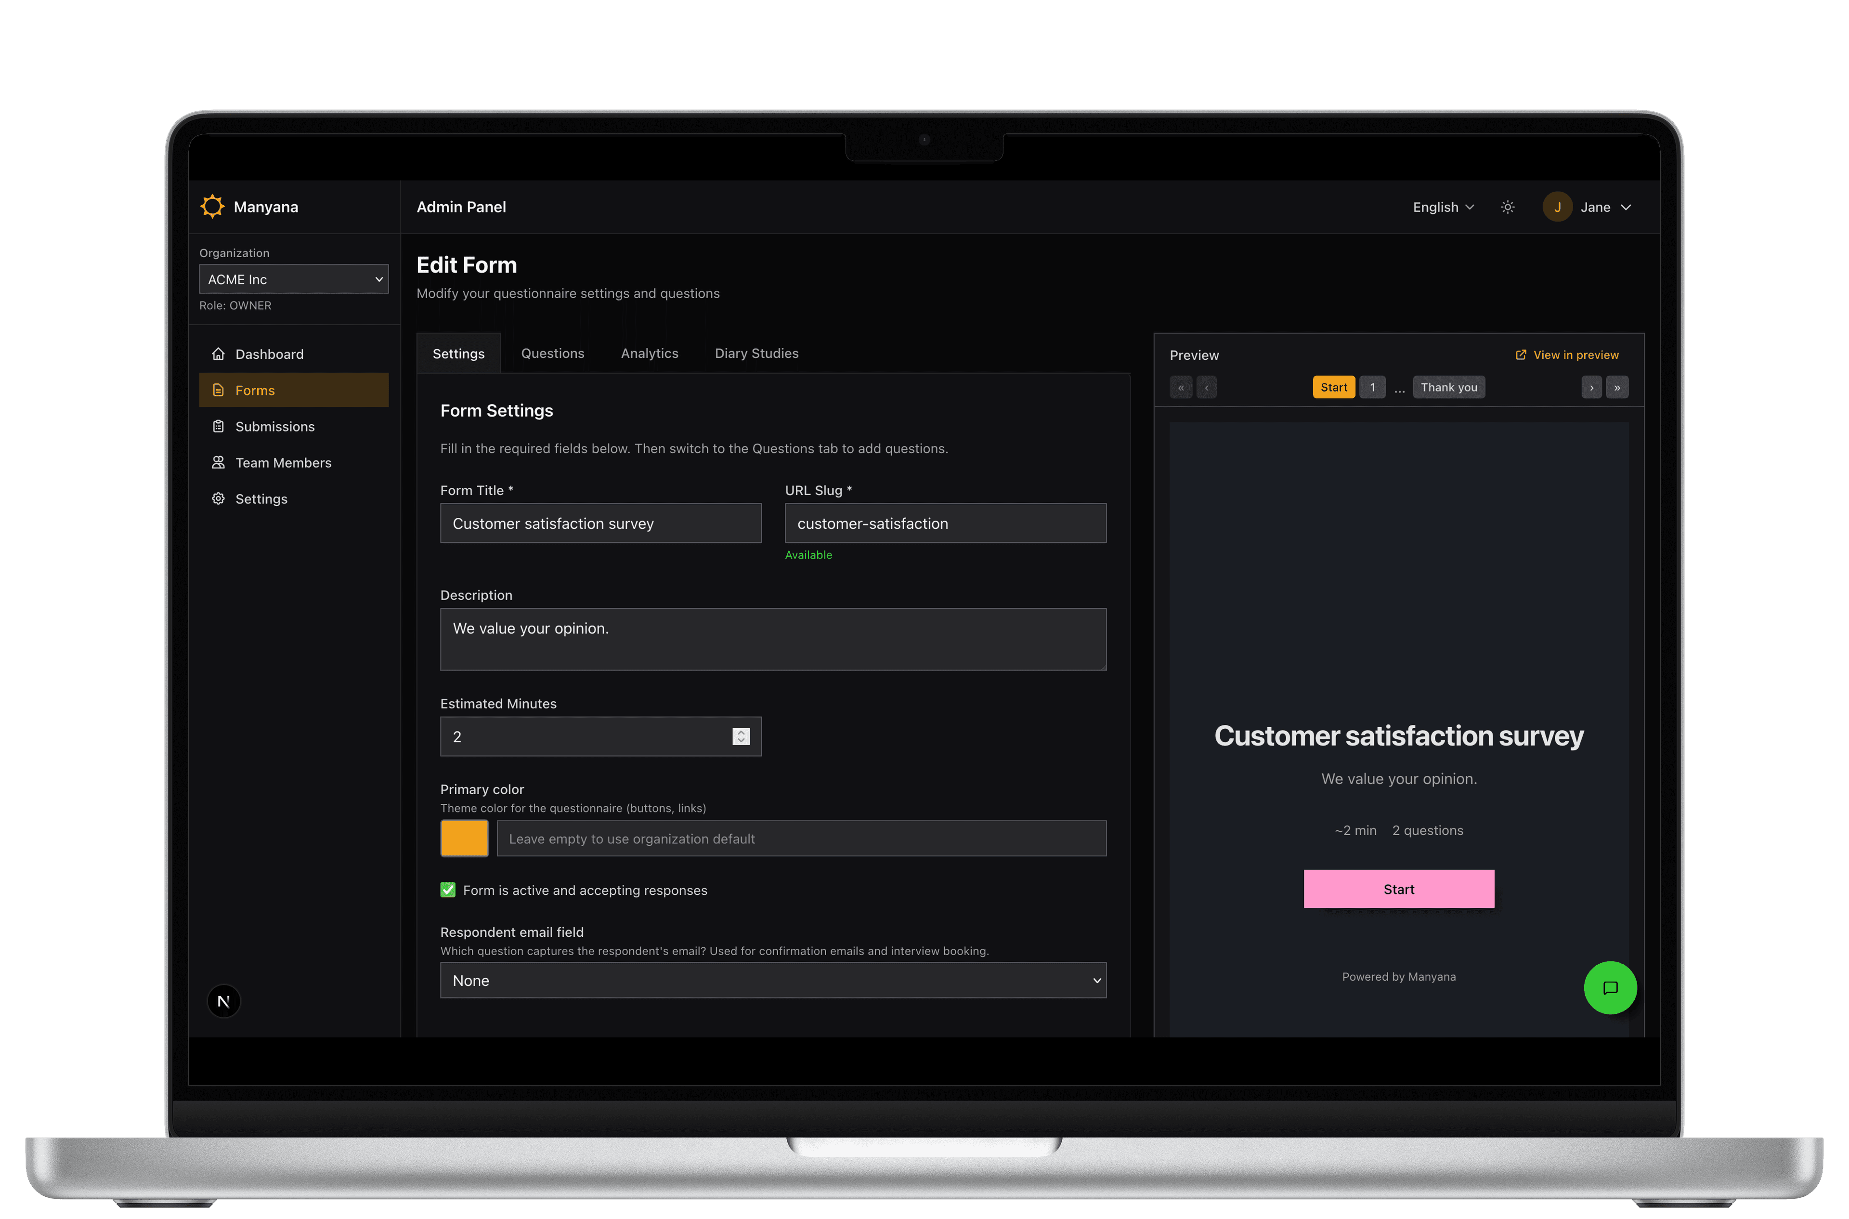Click the orange primary color swatch
This screenshot has width=1849, height=1219.
point(464,838)
